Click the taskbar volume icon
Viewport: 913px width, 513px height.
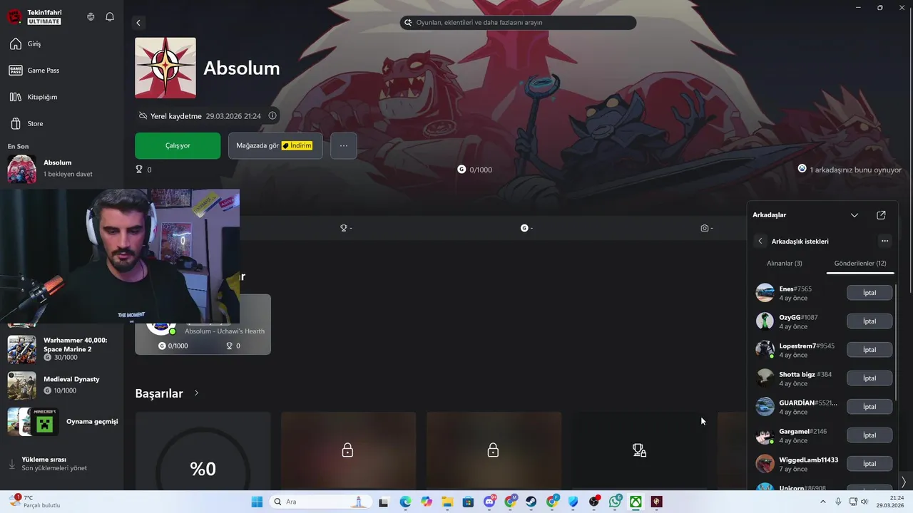click(864, 502)
